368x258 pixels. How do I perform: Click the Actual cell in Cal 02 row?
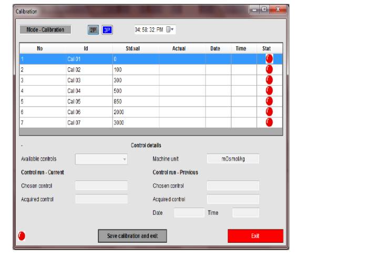182,69
